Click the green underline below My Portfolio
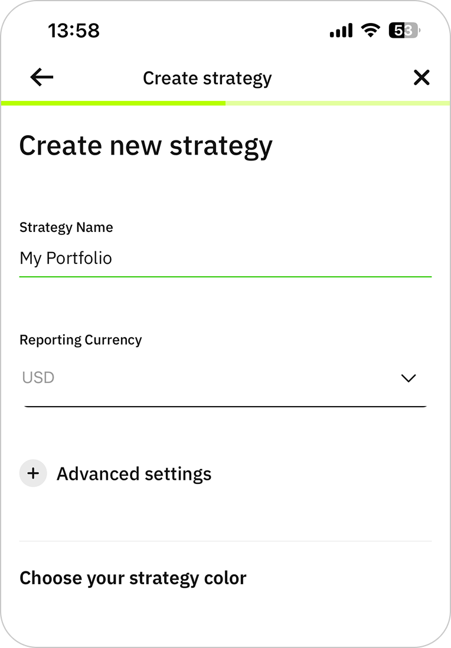451x648 pixels. click(x=225, y=276)
